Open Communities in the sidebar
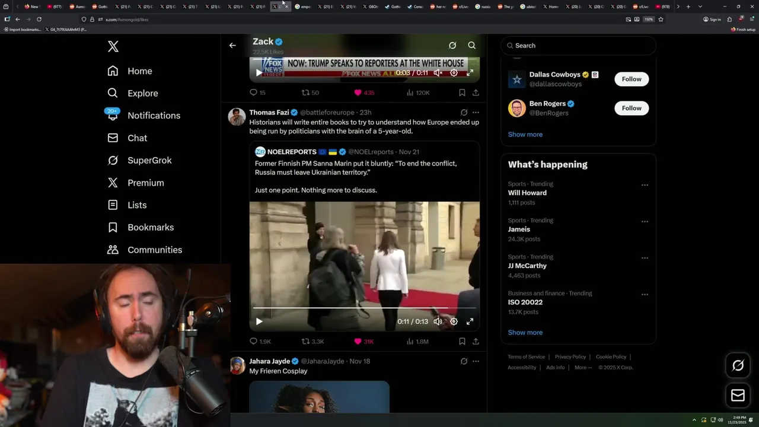 145,250
